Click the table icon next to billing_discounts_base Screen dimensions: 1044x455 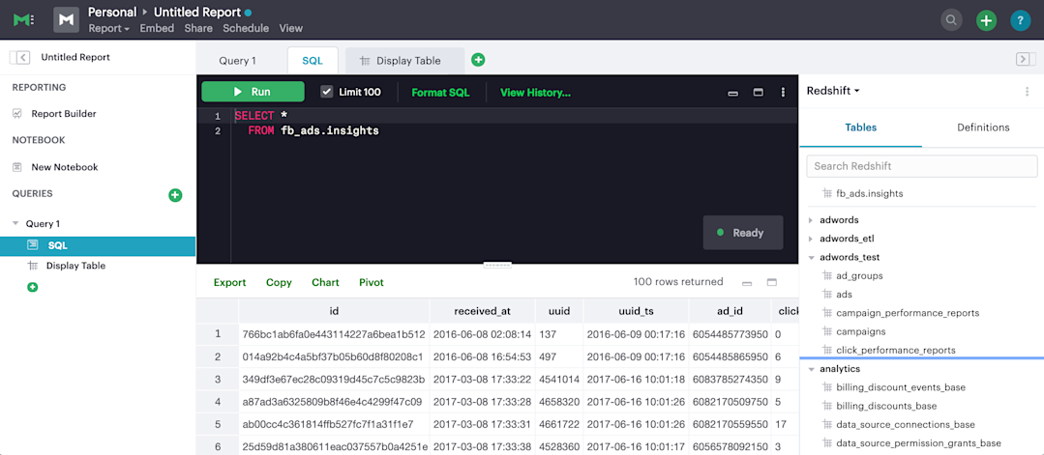coord(827,406)
